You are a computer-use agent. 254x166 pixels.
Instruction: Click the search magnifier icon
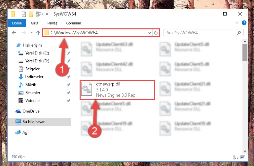click(239, 33)
